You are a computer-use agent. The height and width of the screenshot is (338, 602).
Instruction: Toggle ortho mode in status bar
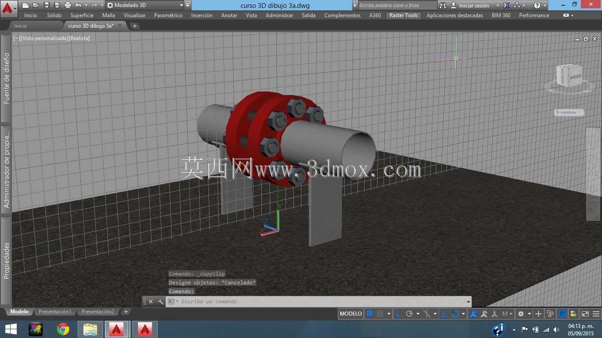pos(399,314)
